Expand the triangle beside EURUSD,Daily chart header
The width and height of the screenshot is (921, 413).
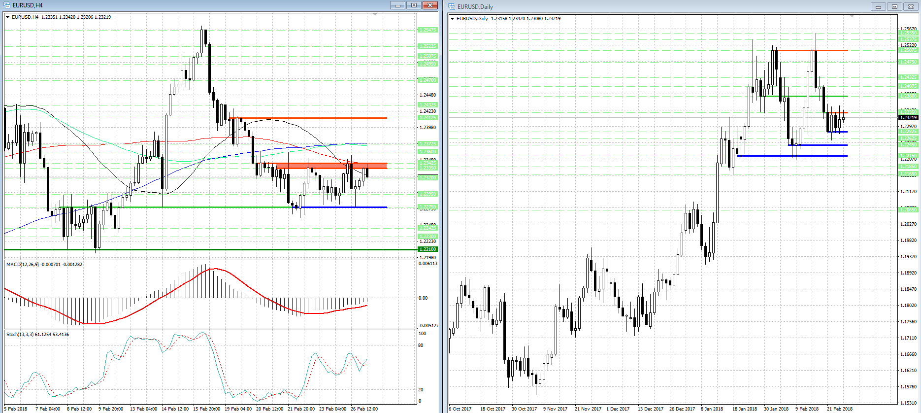click(453, 19)
